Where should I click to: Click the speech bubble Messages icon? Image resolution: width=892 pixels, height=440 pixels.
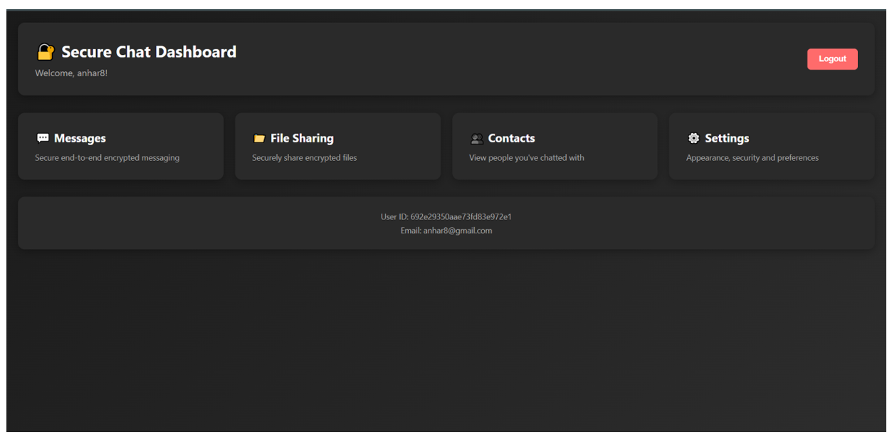click(x=43, y=138)
